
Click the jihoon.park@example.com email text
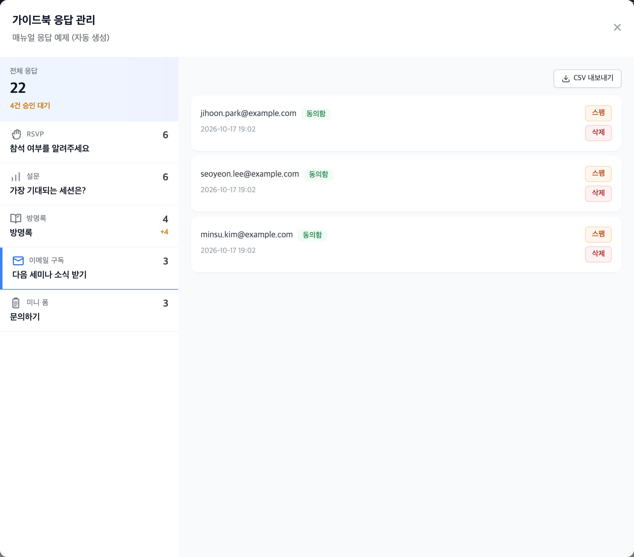pyautogui.click(x=249, y=114)
